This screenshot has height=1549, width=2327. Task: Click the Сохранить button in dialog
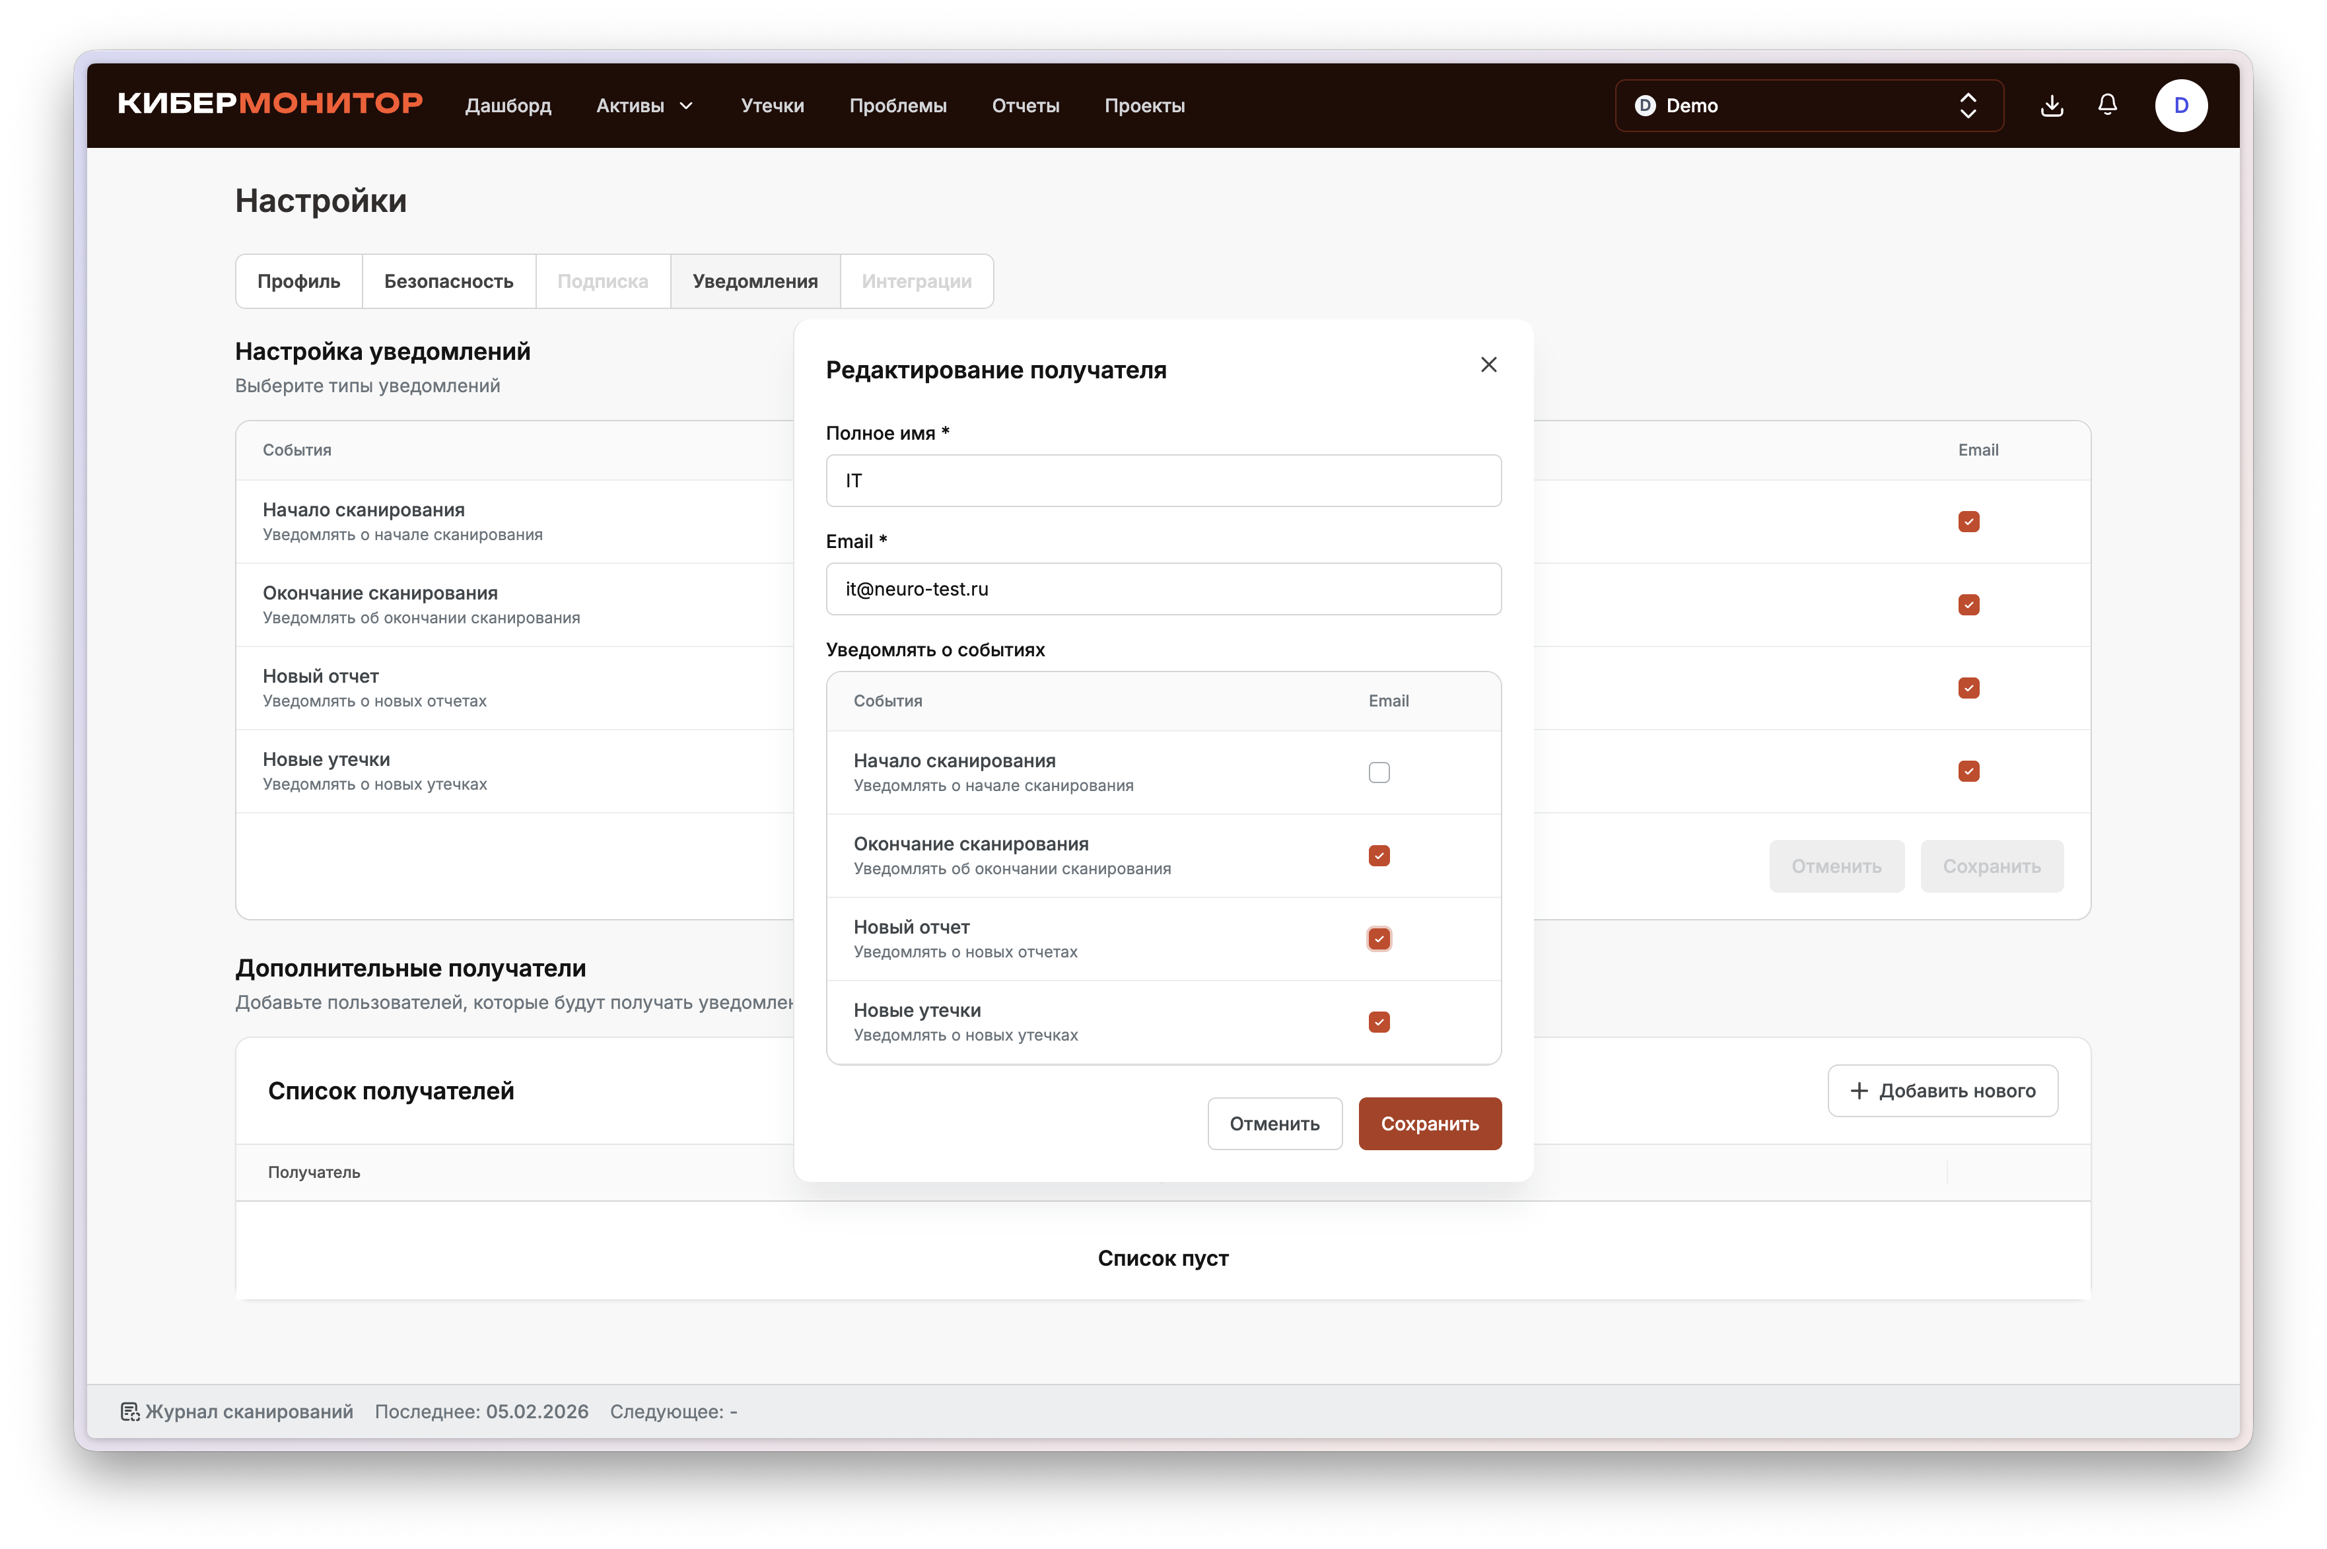(1429, 1124)
